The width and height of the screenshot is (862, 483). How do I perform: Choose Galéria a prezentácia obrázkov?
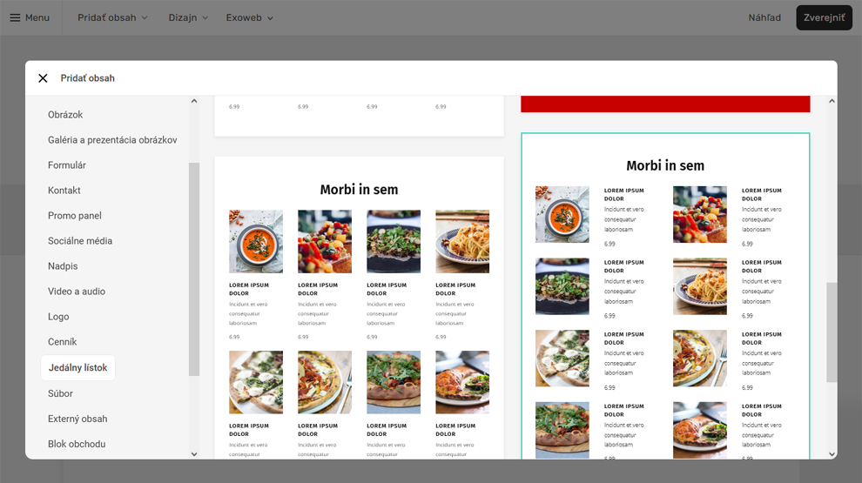click(112, 140)
